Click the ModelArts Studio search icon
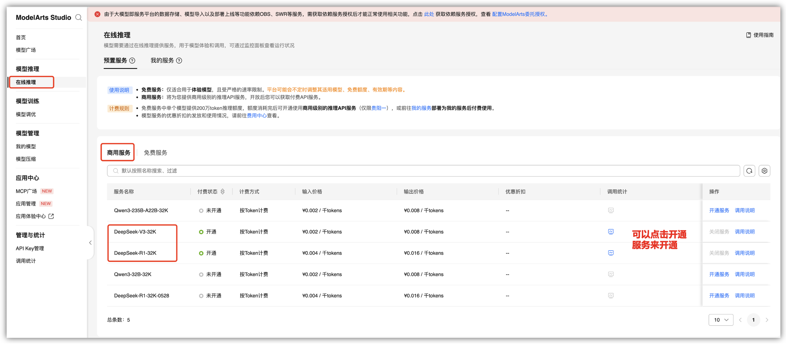 (78, 17)
